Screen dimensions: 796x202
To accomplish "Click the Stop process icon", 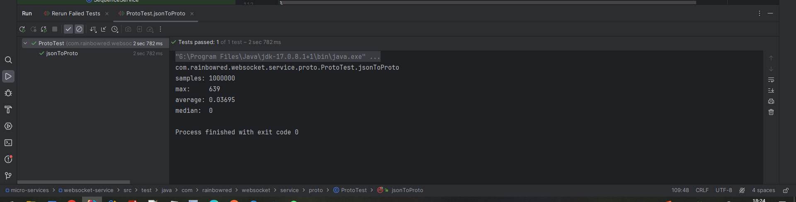I will [55, 29].
